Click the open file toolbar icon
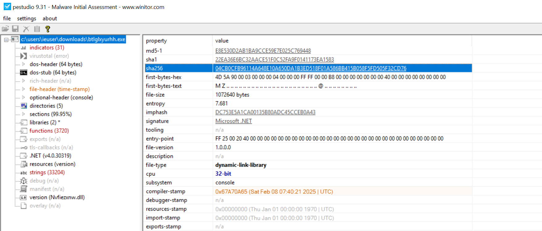 coord(5,29)
